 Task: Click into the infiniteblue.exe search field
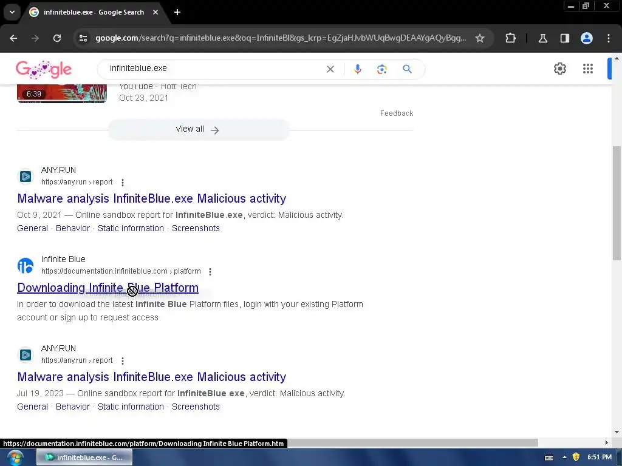pos(214,69)
